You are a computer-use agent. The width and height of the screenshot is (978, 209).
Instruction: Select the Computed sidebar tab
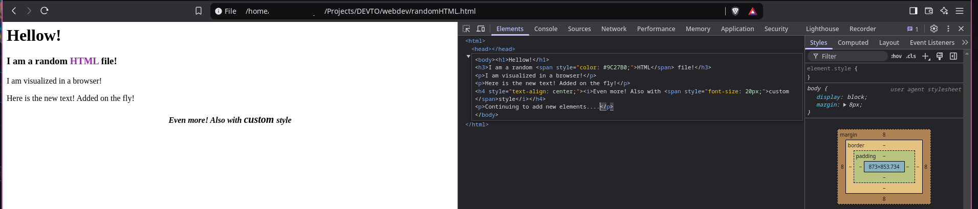(x=853, y=43)
